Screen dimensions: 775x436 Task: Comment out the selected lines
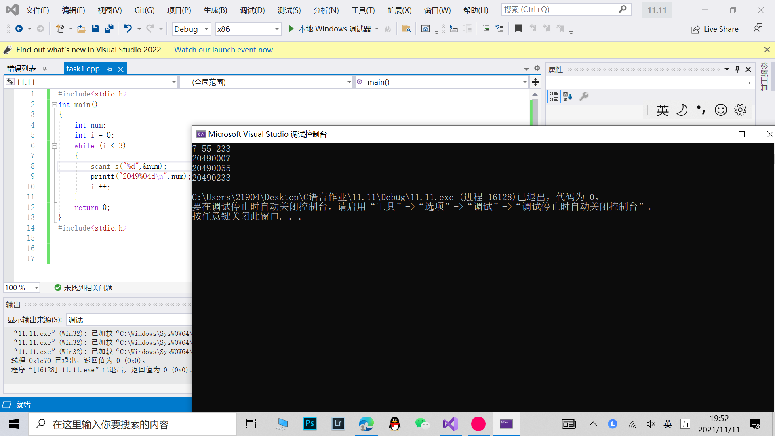pos(486,29)
